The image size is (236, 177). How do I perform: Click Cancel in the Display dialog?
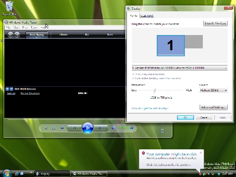204,118
